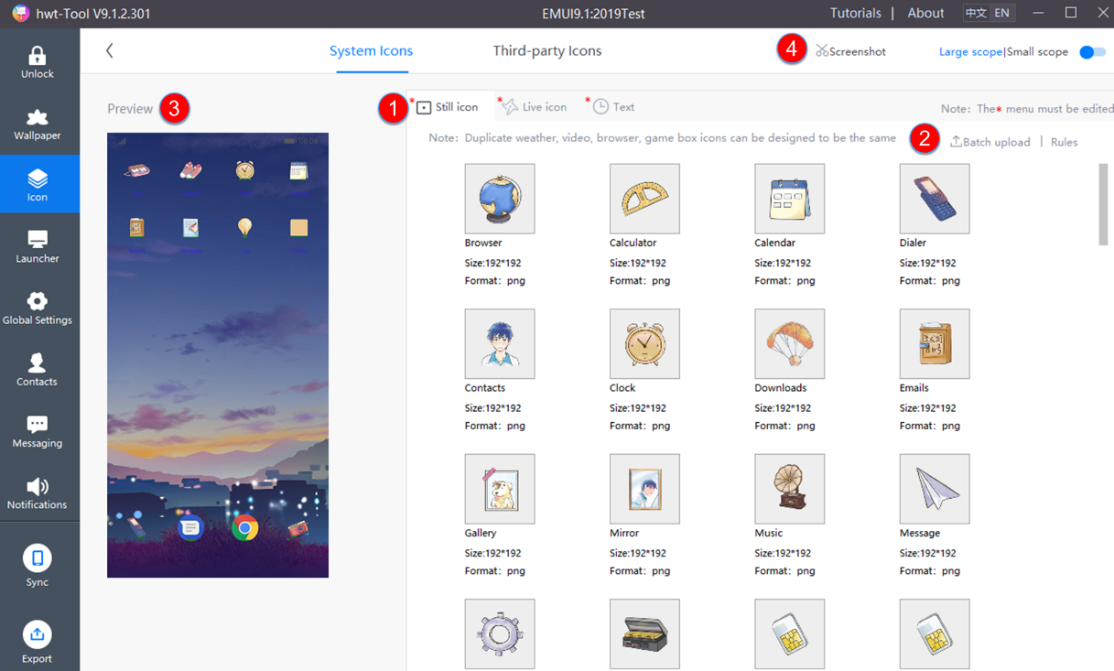Open the Messaging section
Image resolution: width=1114 pixels, height=671 pixels.
coord(38,430)
